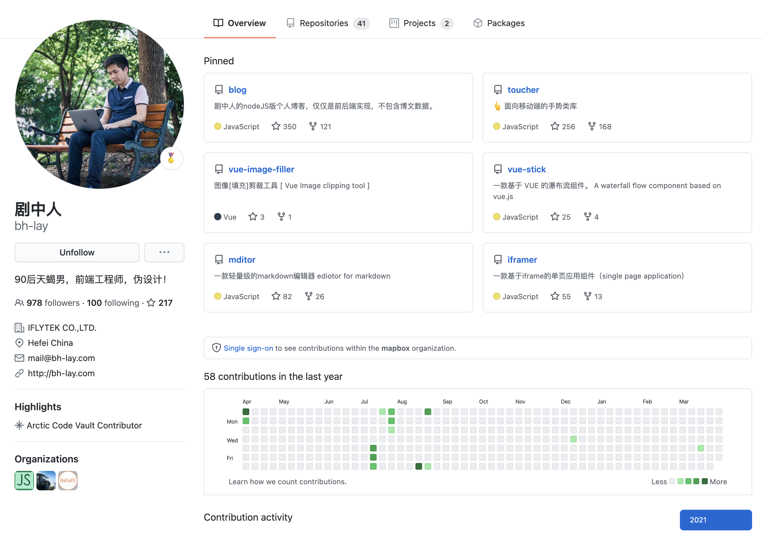Image resolution: width=763 pixels, height=534 pixels.
Task: Open the mditor repository
Action: [x=242, y=260]
